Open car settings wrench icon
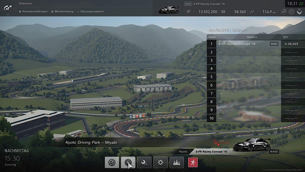 pyautogui.click(x=144, y=162)
